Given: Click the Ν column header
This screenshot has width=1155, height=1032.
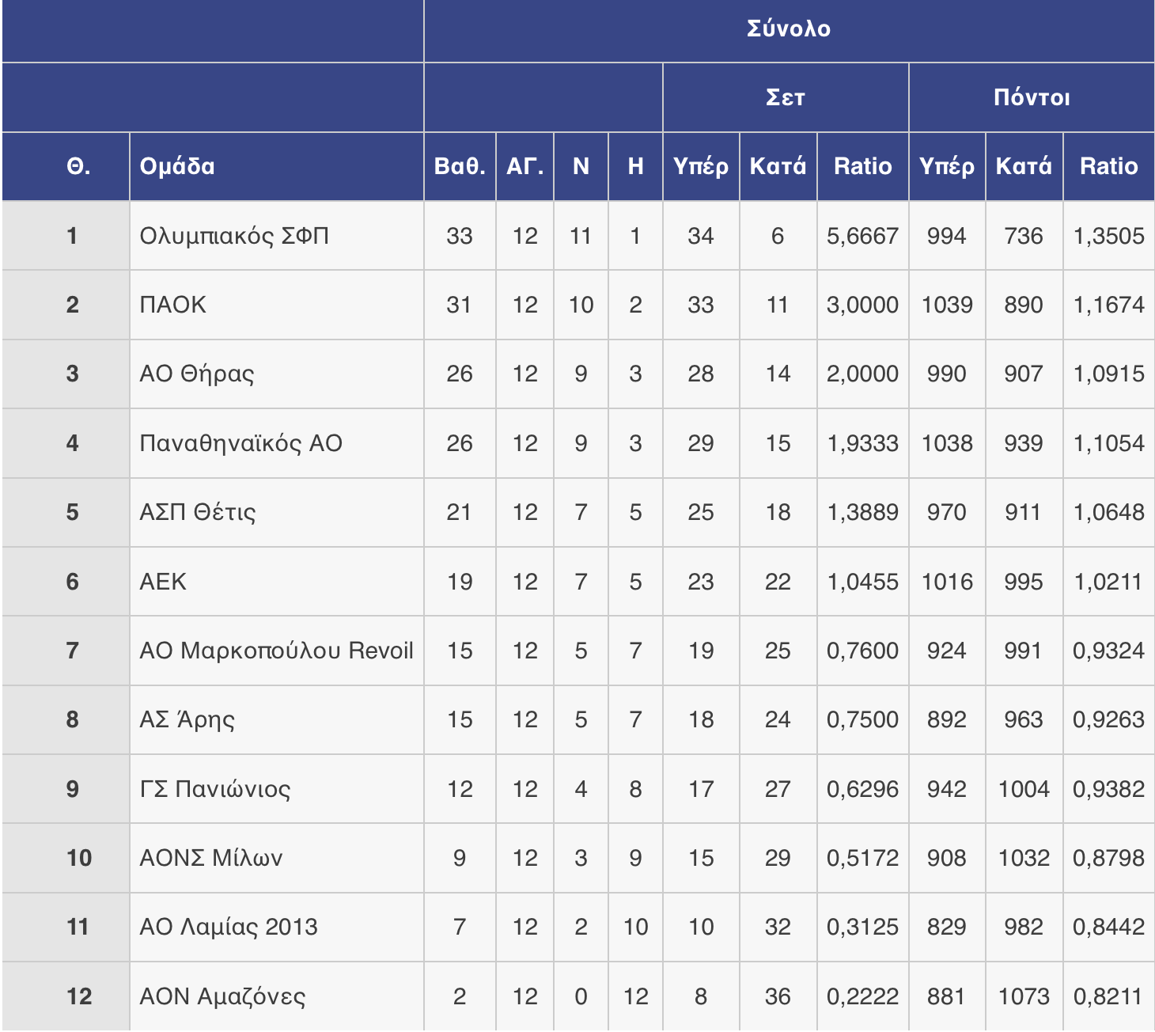Looking at the screenshot, I should [x=581, y=166].
